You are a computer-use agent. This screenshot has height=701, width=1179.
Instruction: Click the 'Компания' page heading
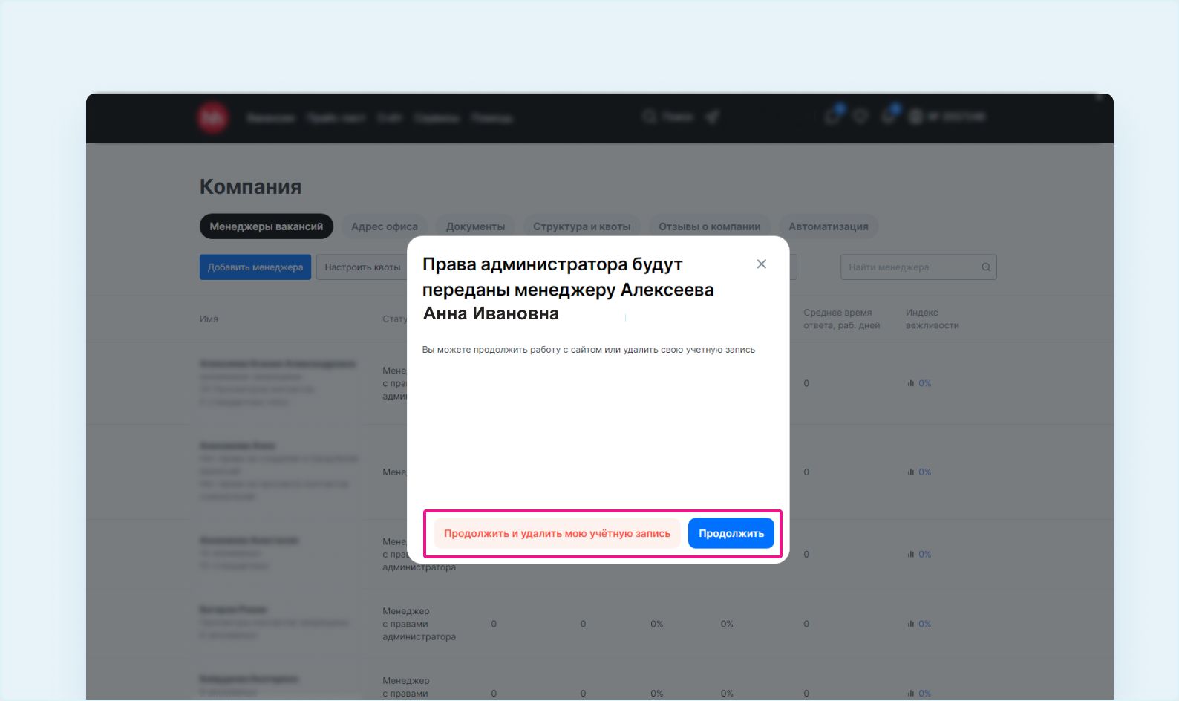(x=251, y=186)
